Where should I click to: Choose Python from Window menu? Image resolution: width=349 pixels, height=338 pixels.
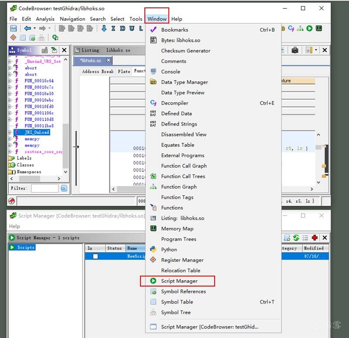(x=213, y=249)
